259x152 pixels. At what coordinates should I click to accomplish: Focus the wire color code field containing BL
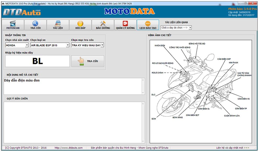coord(37,61)
